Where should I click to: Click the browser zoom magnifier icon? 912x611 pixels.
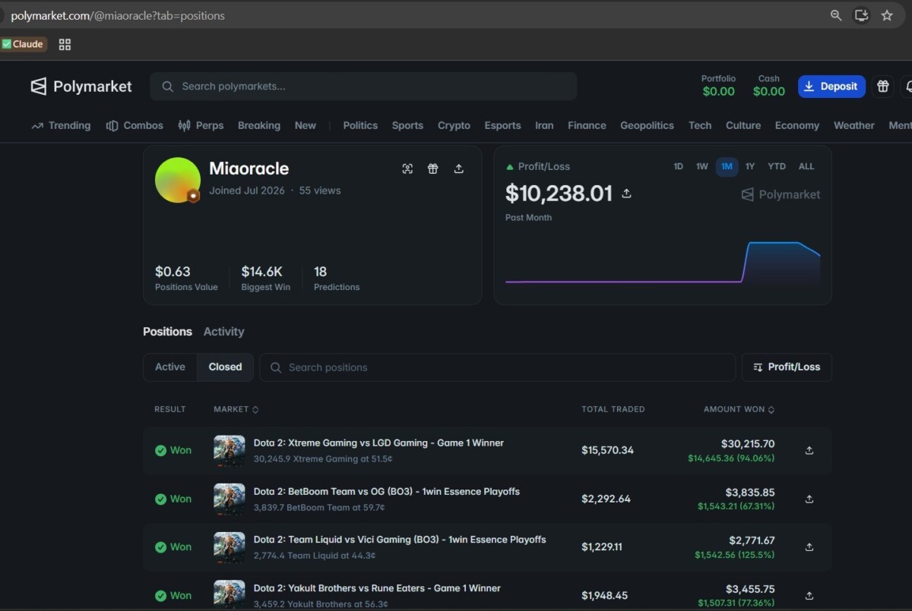[836, 15]
